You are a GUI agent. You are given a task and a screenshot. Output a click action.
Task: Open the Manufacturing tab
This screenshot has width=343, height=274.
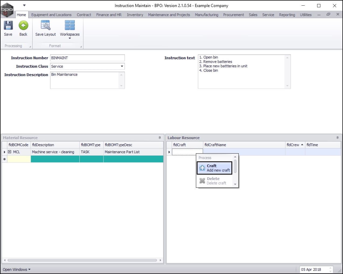[x=207, y=15]
